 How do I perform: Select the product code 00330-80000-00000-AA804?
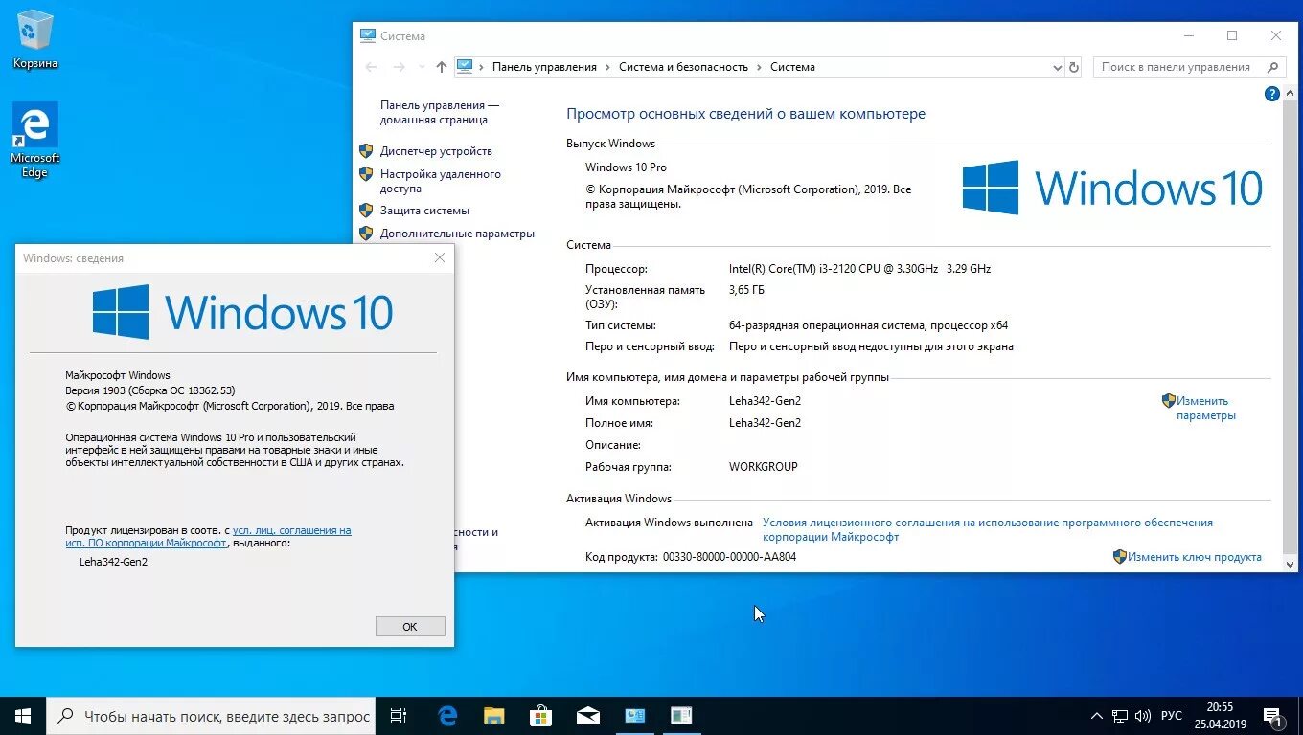click(729, 557)
